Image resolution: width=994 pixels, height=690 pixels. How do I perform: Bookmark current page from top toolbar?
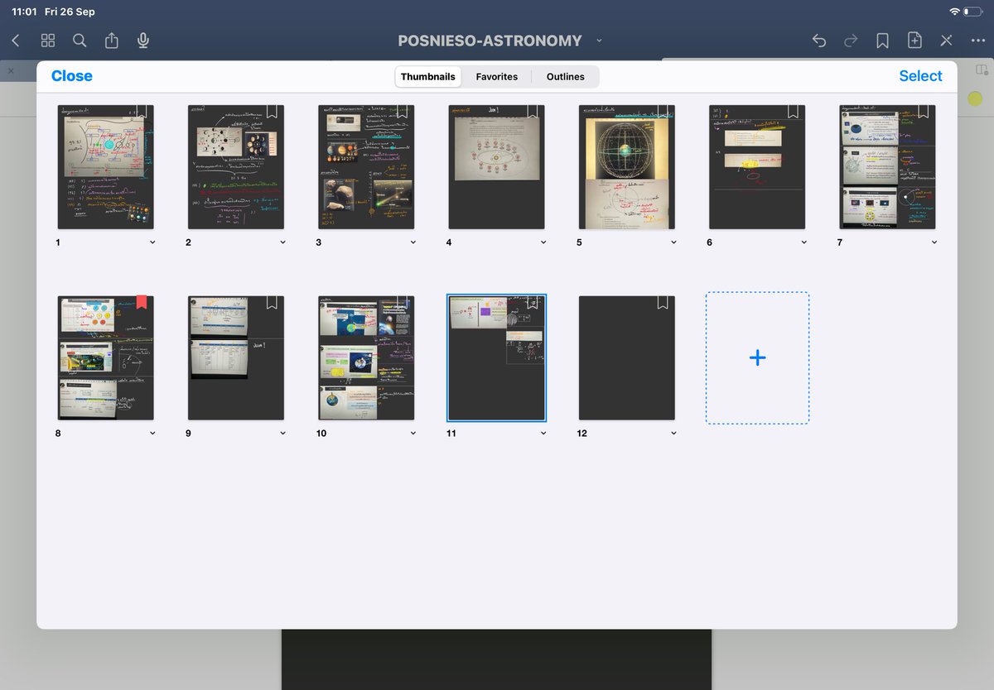(x=882, y=41)
